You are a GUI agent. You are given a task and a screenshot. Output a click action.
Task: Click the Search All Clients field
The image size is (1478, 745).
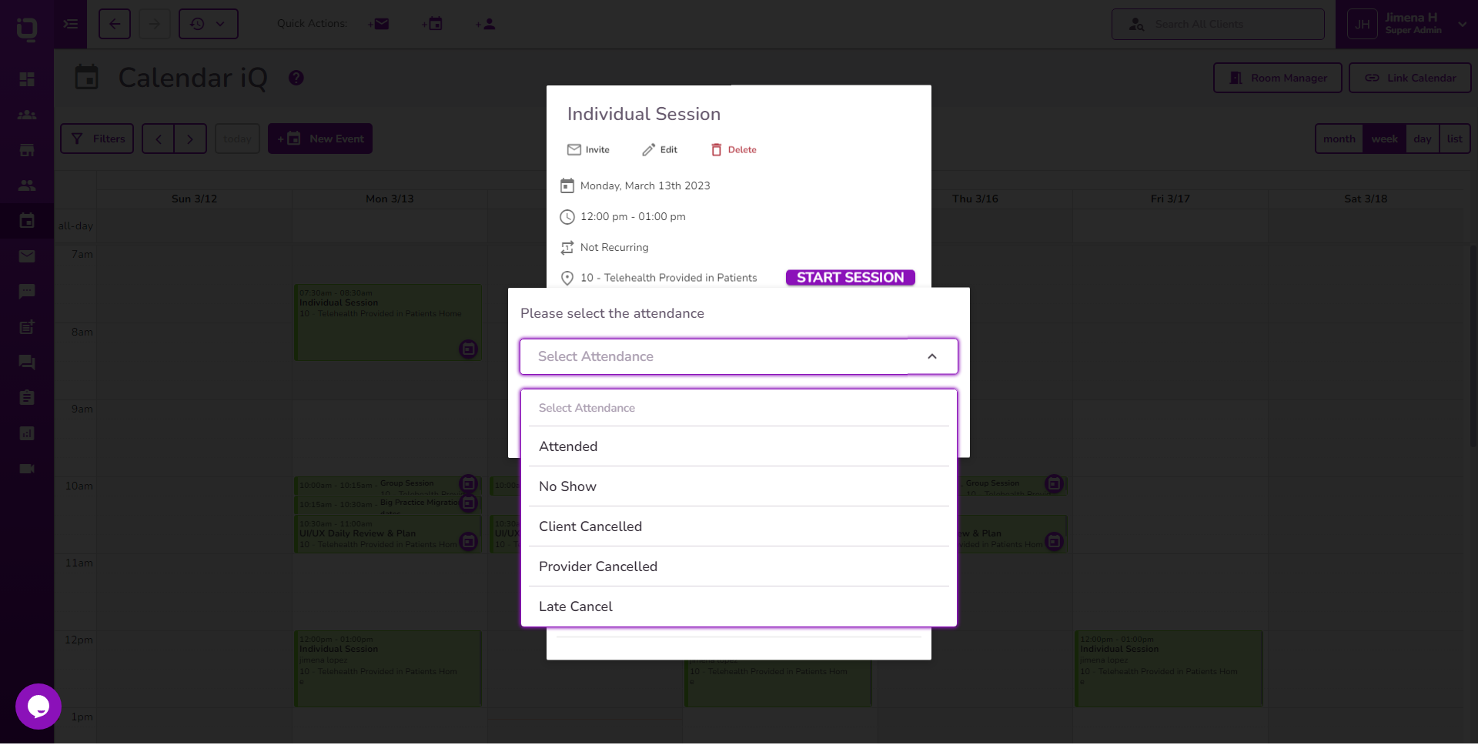[1218, 24]
